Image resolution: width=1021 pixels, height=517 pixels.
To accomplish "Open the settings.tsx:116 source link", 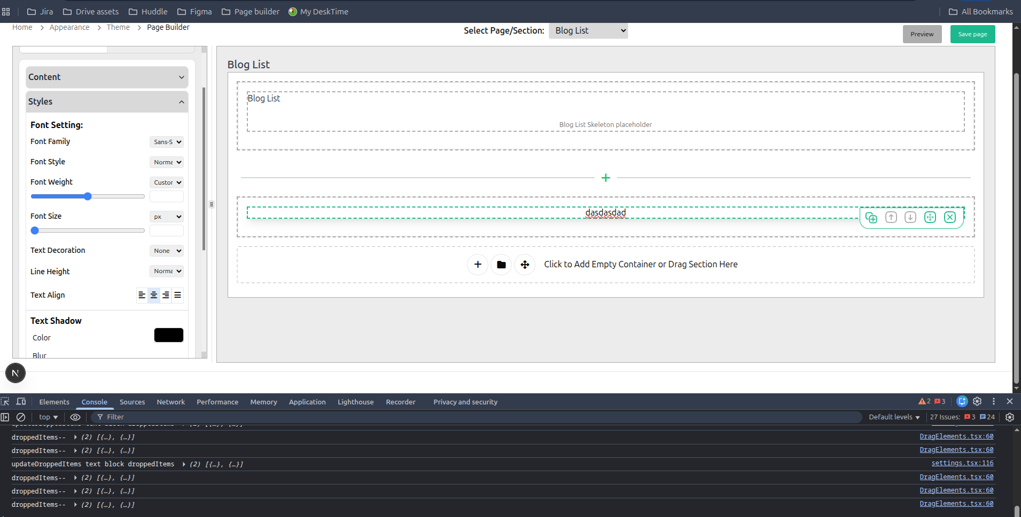I will 962,464.
